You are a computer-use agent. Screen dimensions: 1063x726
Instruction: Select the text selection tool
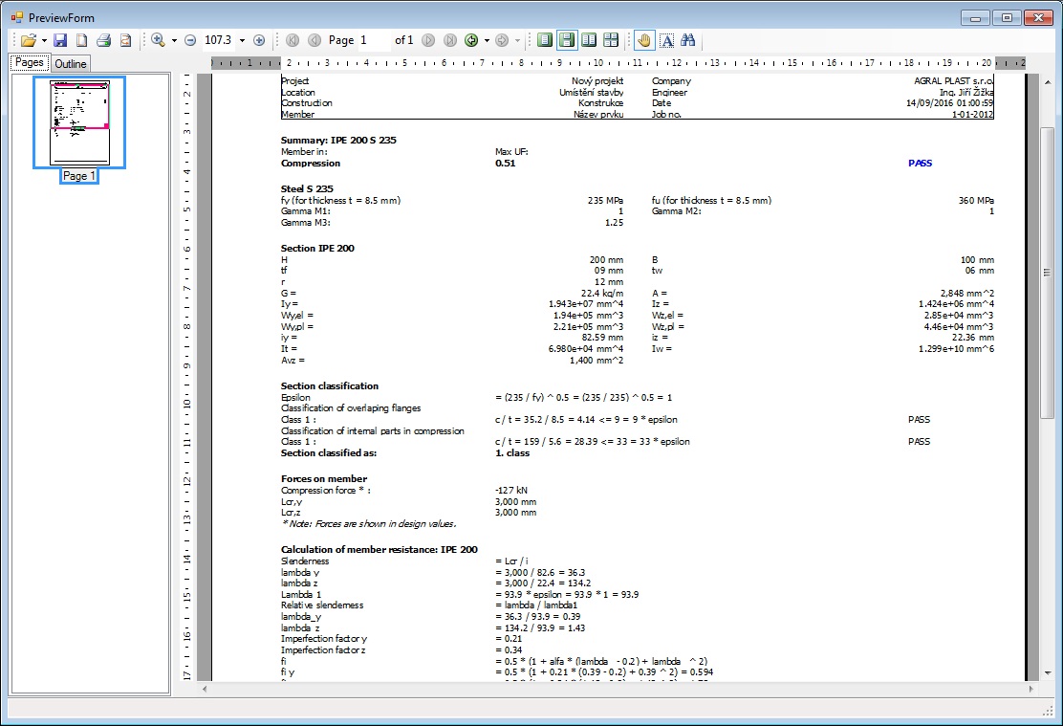(666, 40)
